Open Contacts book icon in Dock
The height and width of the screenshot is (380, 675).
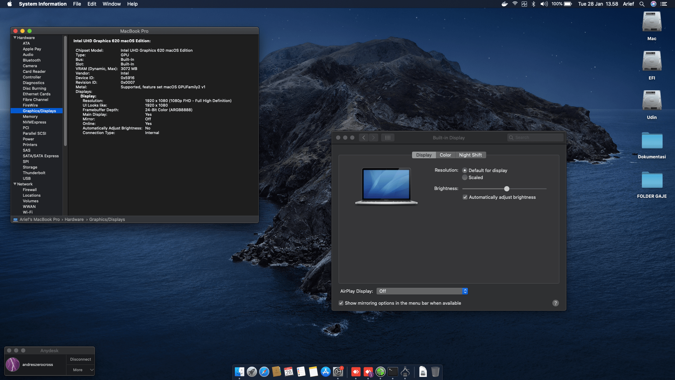(x=276, y=372)
